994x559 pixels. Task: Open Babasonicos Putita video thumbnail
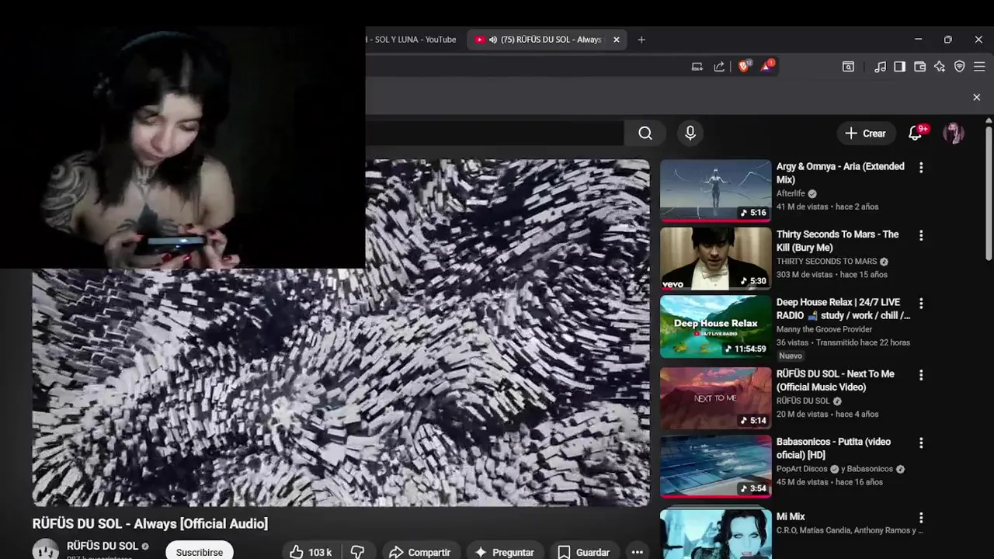[x=715, y=466]
